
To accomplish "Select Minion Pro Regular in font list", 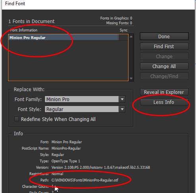I will click(x=63, y=38).
